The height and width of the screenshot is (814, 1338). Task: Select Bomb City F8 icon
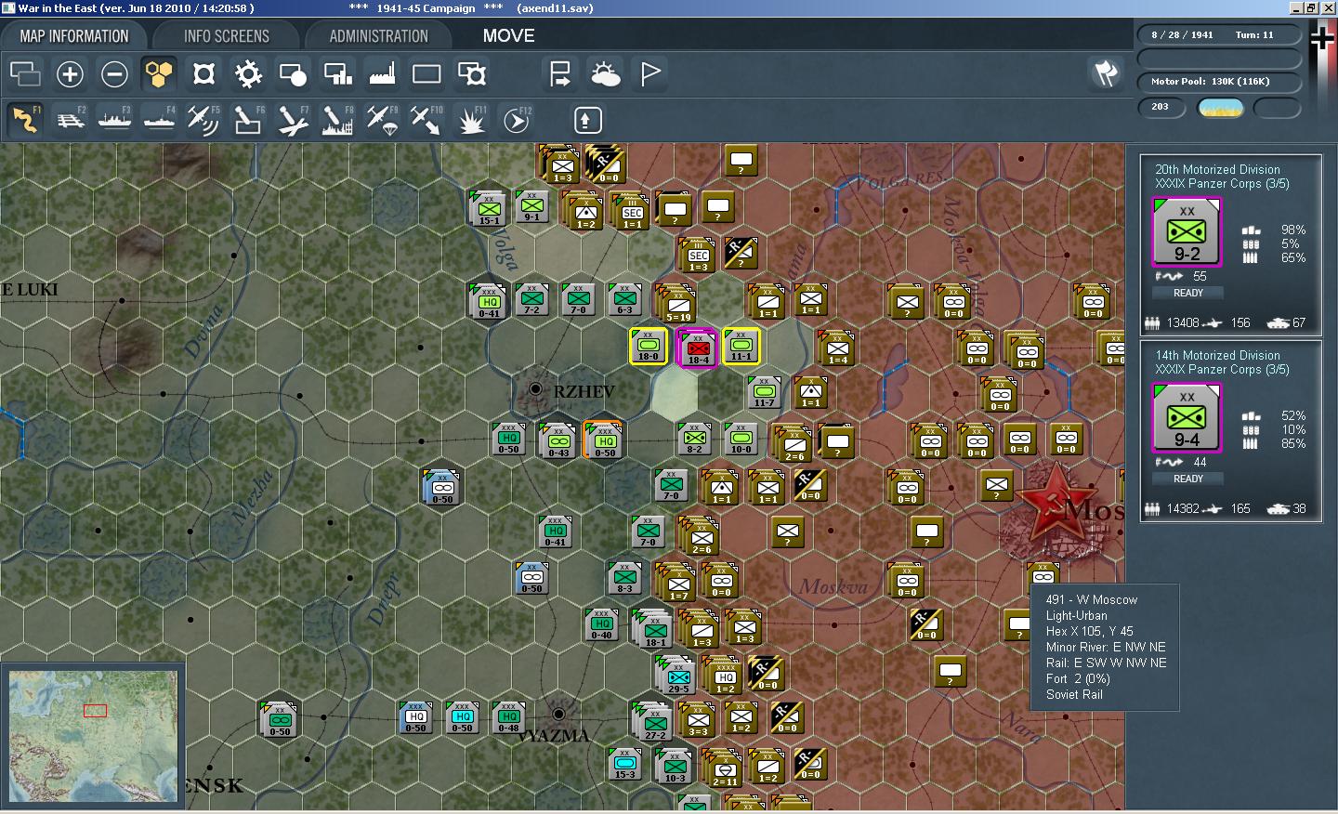point(337,120)
